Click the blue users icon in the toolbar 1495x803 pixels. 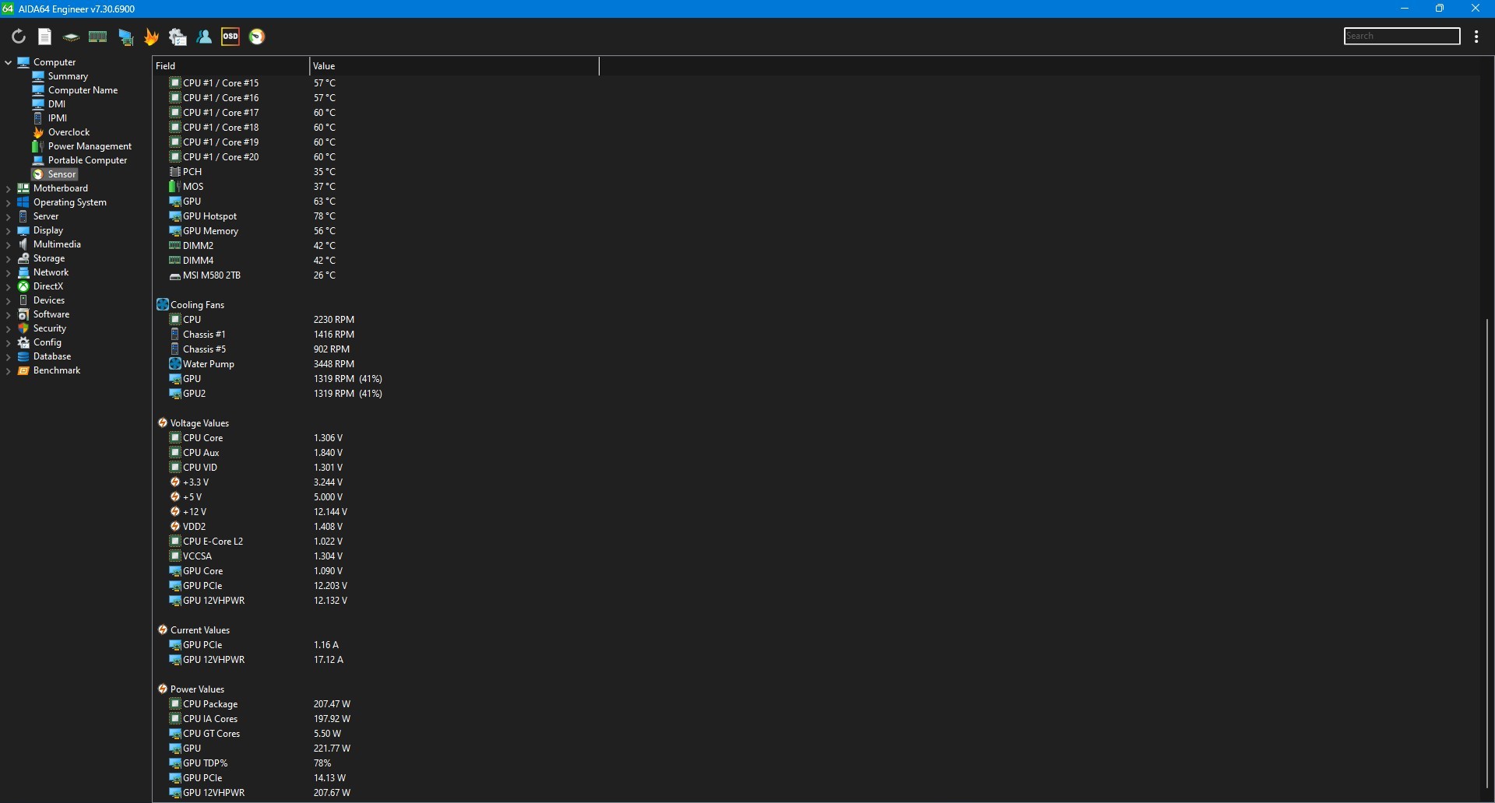(x=205, y=37)
